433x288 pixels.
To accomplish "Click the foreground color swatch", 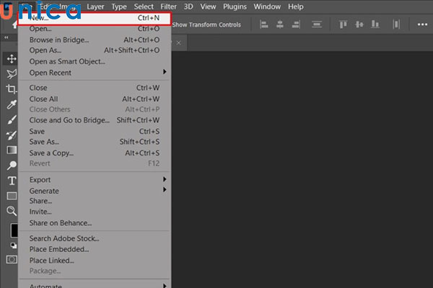I will pyautogui.click(x=14, y=231).
